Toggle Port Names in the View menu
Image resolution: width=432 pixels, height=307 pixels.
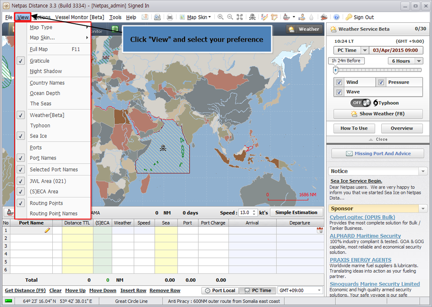click(x=53, y=158)
